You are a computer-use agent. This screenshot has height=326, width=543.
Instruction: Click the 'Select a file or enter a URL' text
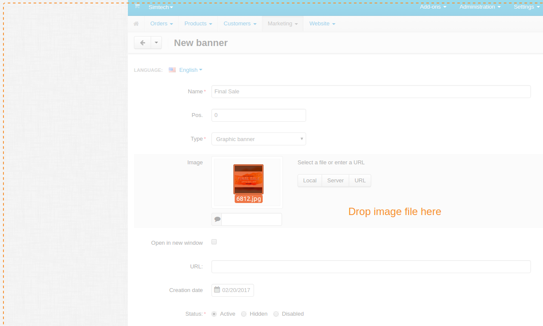(x=331, y=163)
